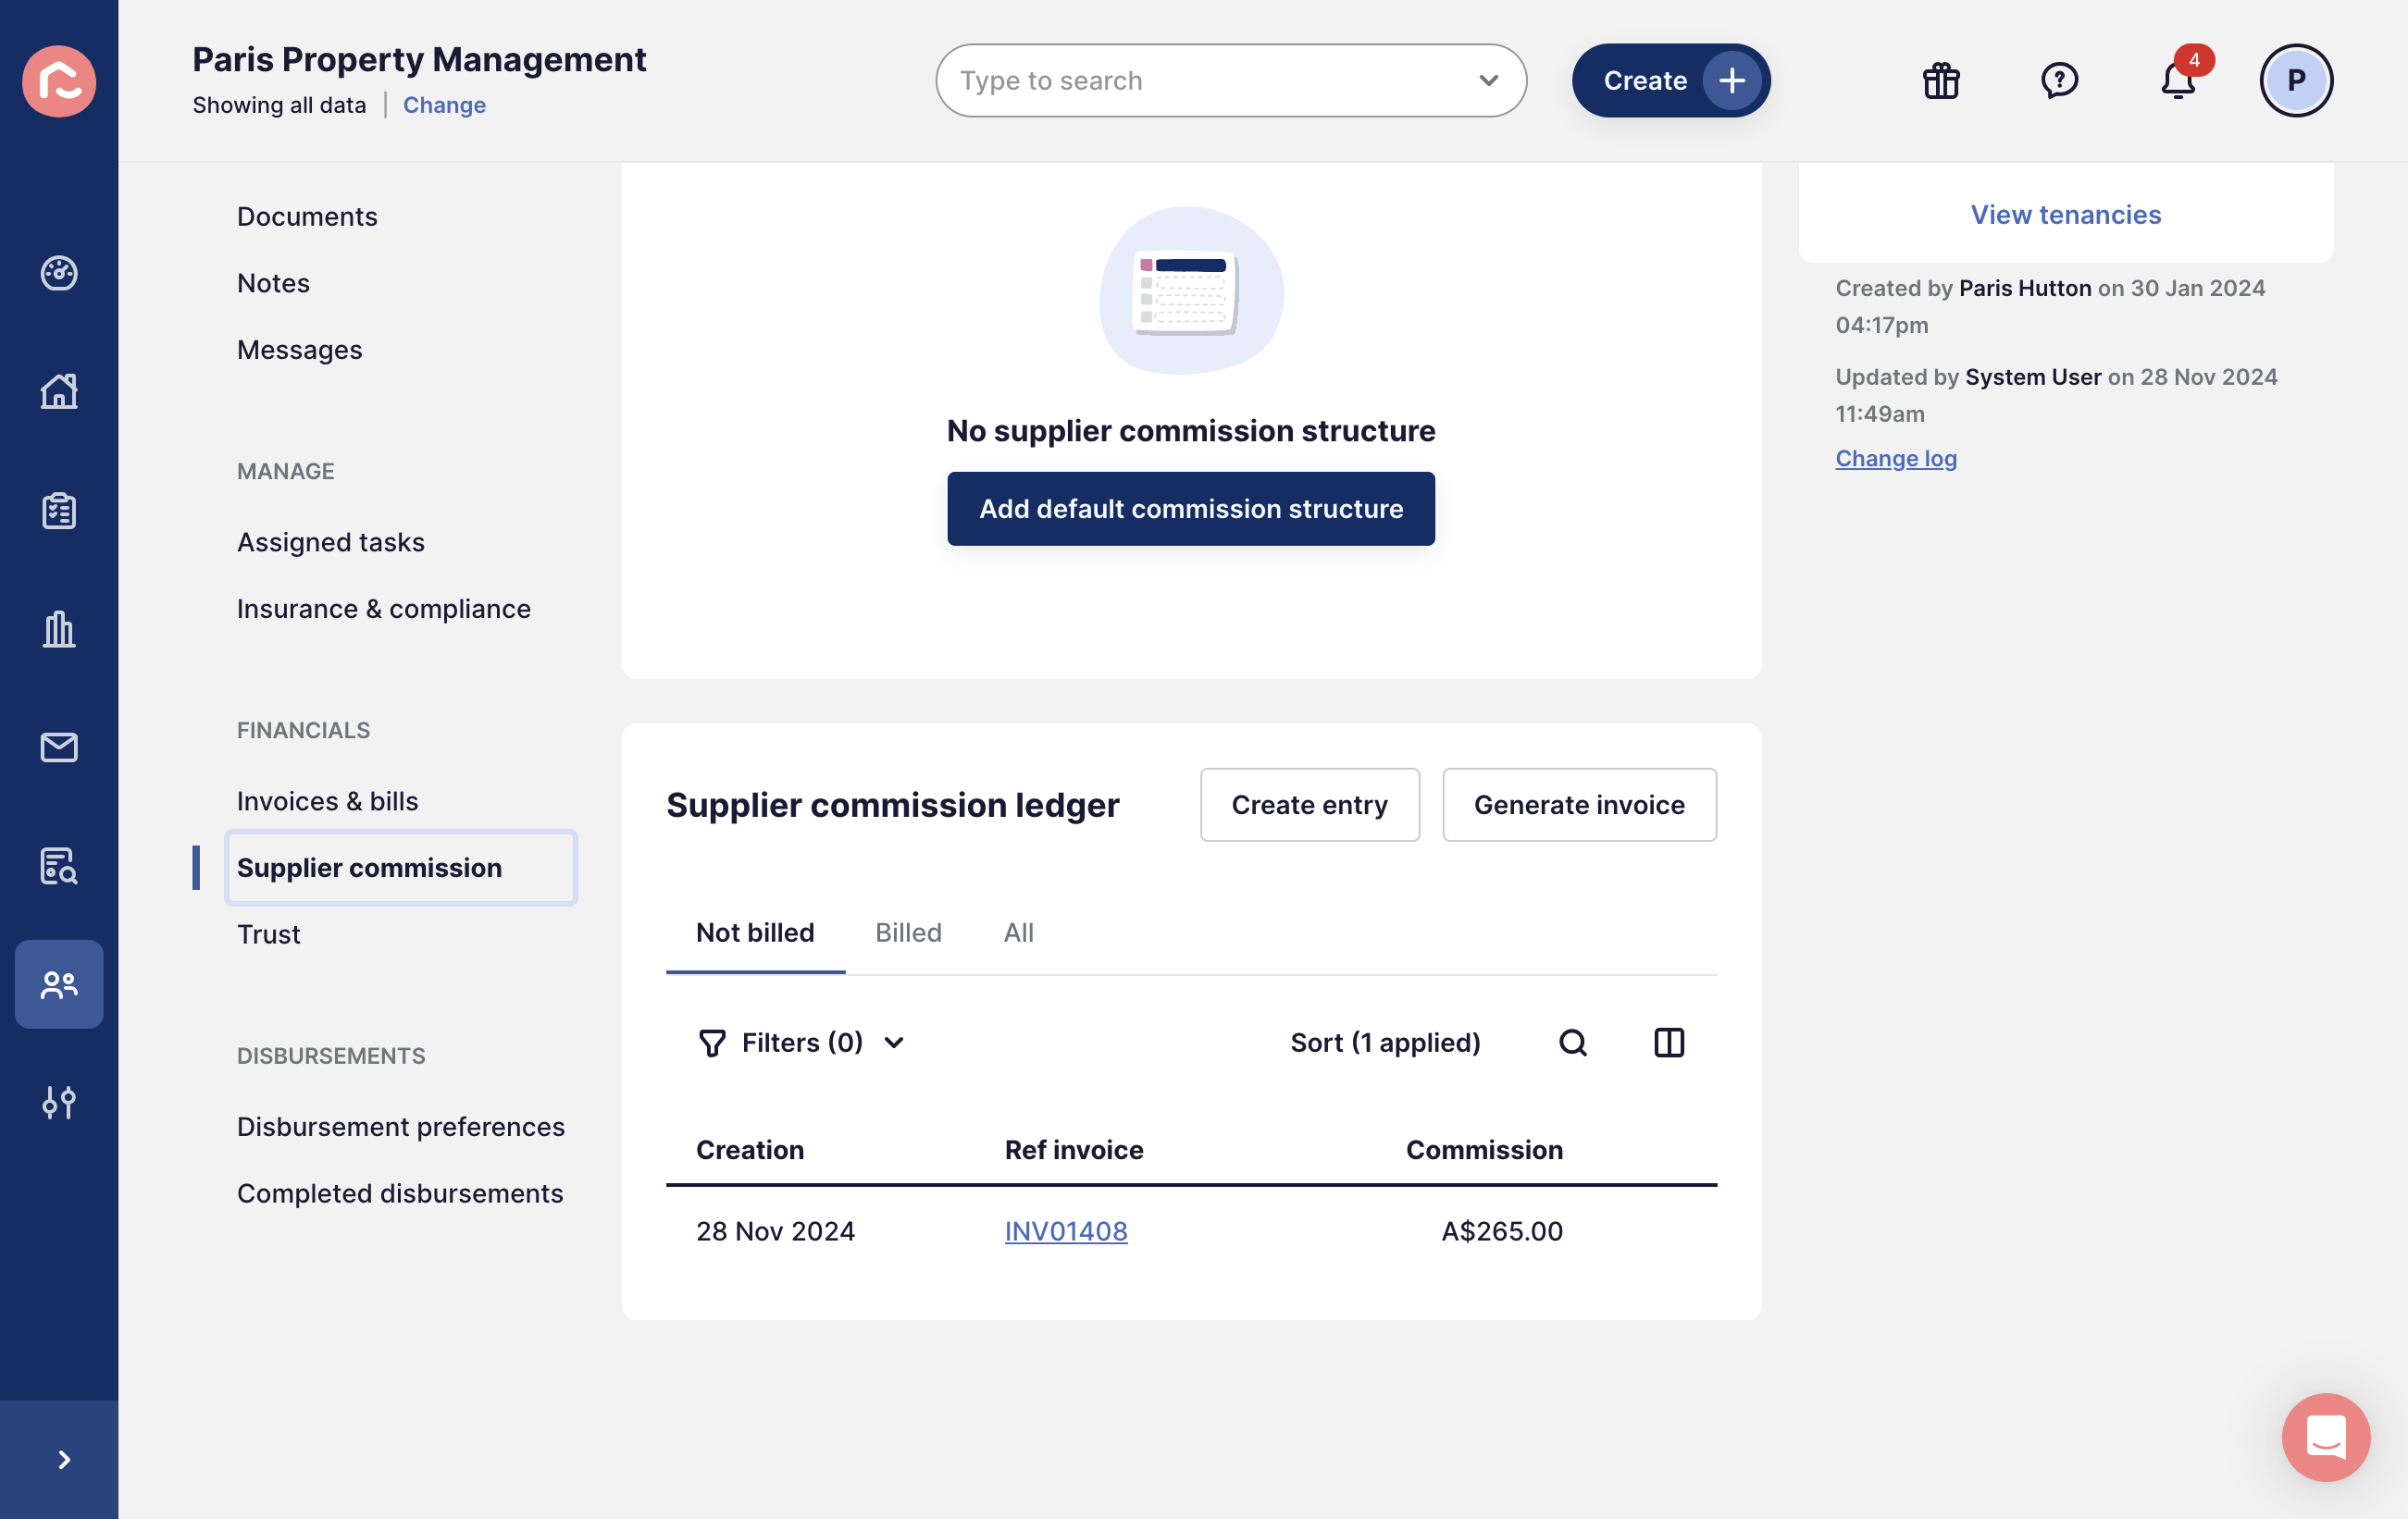This screenshot has height=1519, width=2408.
Task: Open Sort (1 applied) options
Action: [1385, 1043]
